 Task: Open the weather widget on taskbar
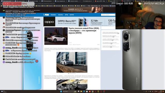pyautogui.click(x=4, y=91)
